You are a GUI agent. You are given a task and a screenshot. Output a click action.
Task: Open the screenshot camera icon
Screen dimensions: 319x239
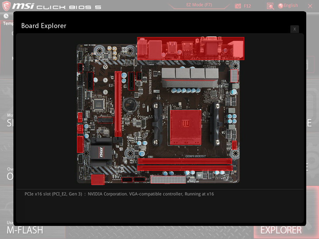tap(237, 6)
